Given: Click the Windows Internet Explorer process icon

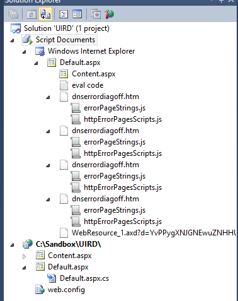Looking at the screenshot, I should click(x=40, y=51).
